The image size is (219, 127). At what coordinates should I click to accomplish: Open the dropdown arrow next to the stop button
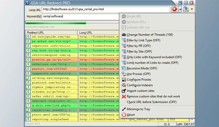pos(180,9)
